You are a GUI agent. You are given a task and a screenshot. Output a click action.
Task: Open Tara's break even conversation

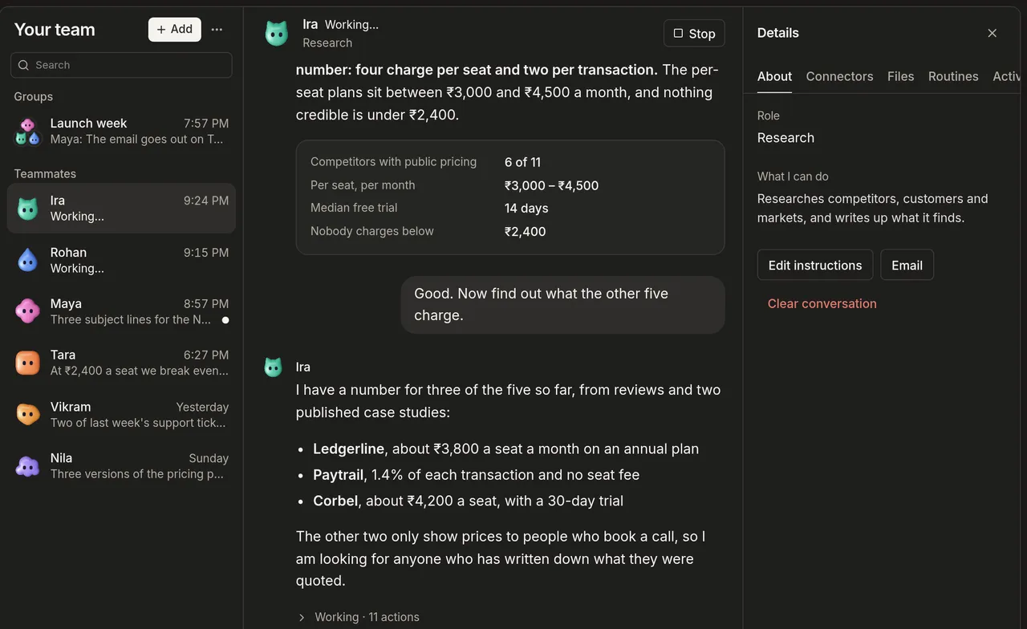[x=121, y=363]
